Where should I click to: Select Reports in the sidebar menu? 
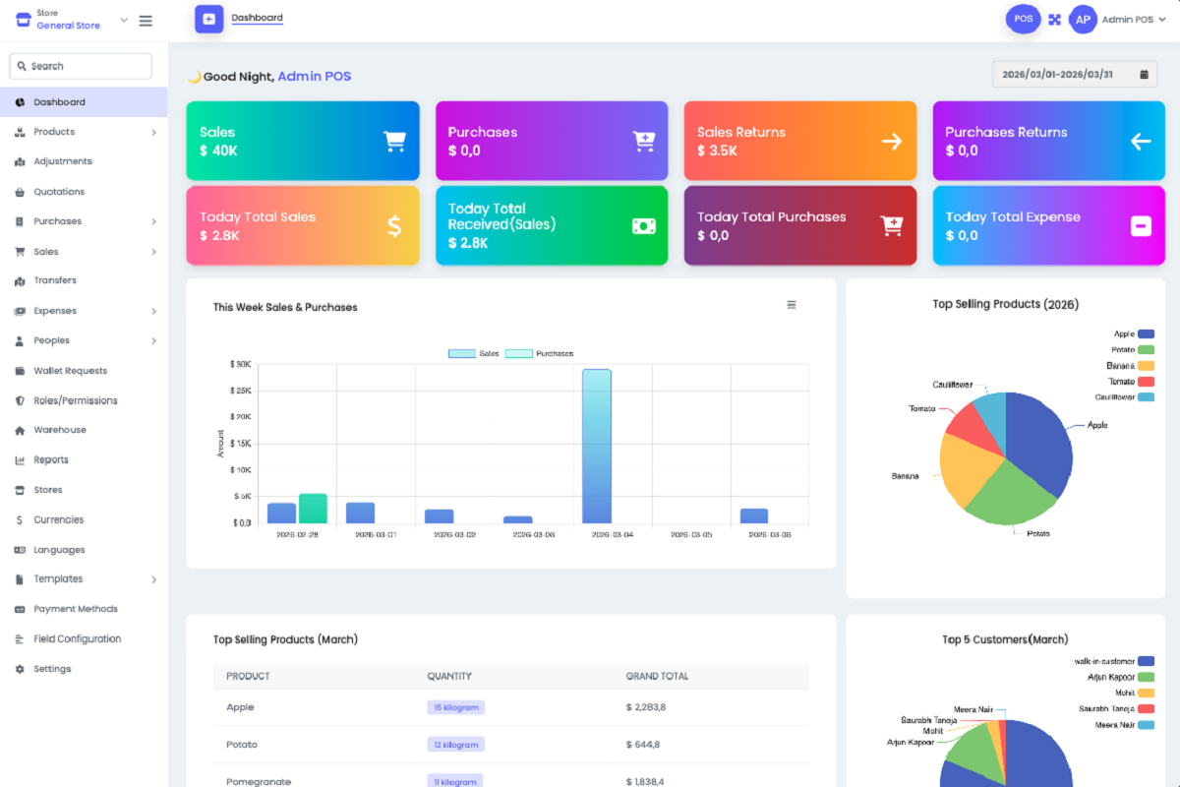[x=51, y=459]
